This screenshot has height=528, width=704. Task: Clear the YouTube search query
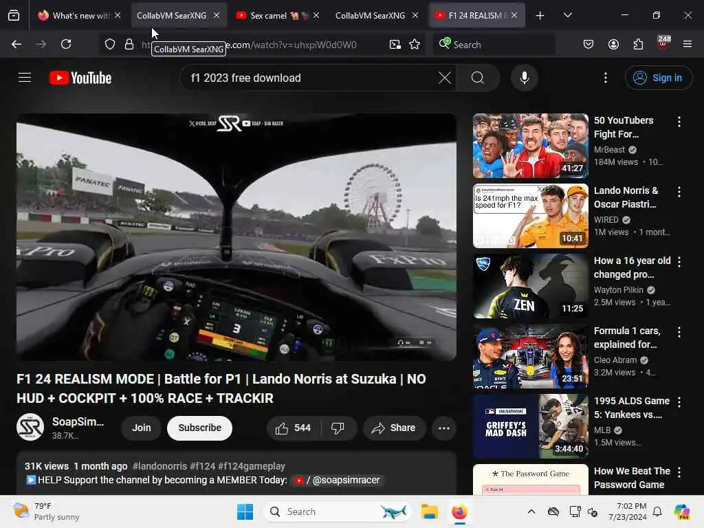click(x=445, y=78)
